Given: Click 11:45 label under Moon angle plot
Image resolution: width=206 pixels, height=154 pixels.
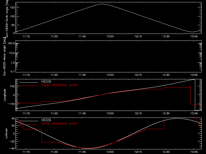Looking at the screenshot, I should pos(82,75).
